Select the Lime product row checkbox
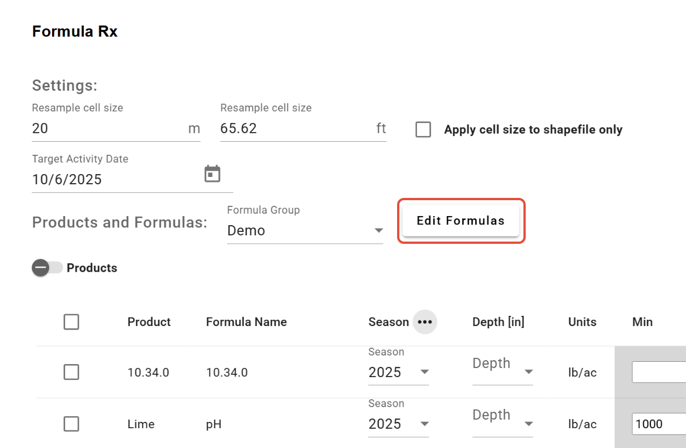The width and height of the screenshot is (686, 448). tap(71, 424)
